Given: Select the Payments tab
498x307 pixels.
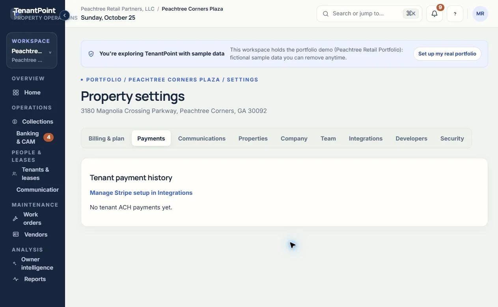Looking at the screenshot, I should (x=151, y=139).
